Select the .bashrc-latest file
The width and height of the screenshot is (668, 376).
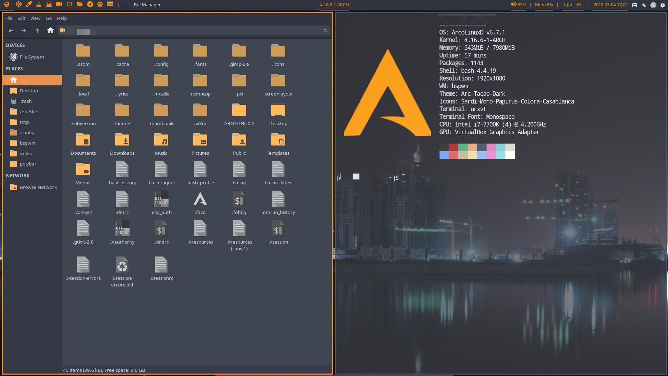(278, 174)
